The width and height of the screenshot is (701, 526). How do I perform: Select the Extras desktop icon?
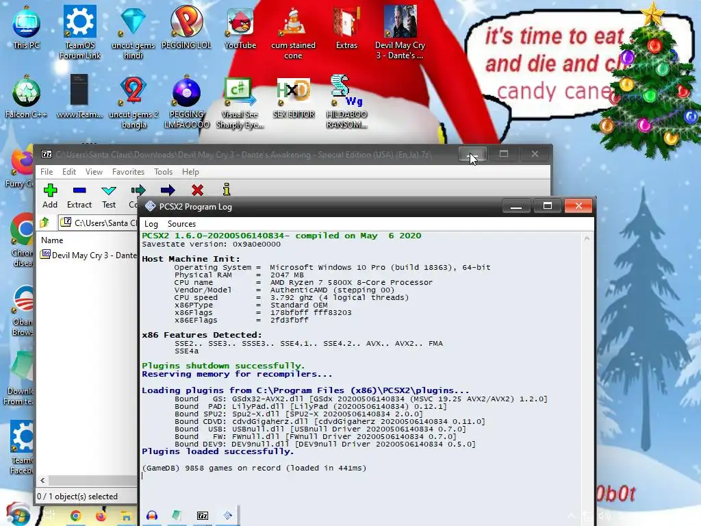[346, 27]
